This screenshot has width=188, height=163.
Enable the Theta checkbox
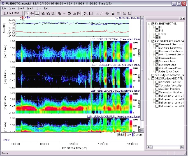pyautogui.click(x=157, y=34)
